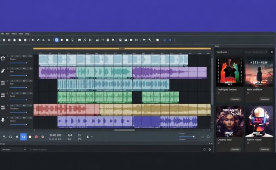
Task: Open the Edit menu
Action: (8, 34)
